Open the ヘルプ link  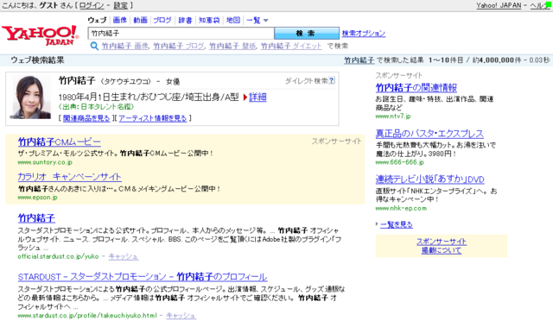(539, 5)
